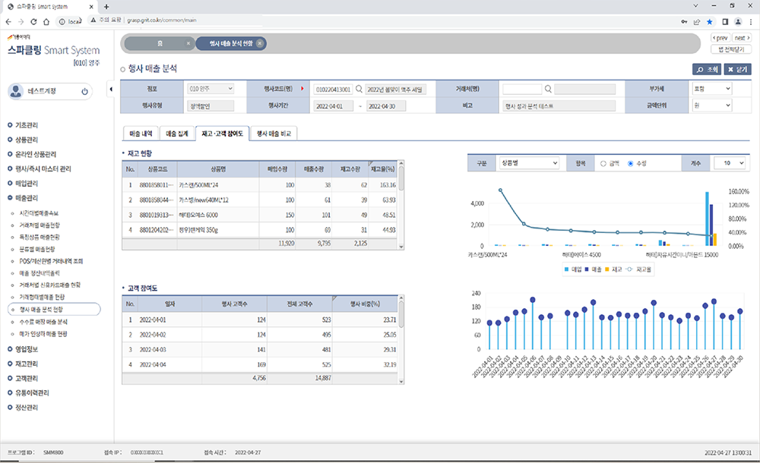Toggle the 매입 legend swatch in the chart
Viewport: 760px width, 463px height.
pos(567,269)
